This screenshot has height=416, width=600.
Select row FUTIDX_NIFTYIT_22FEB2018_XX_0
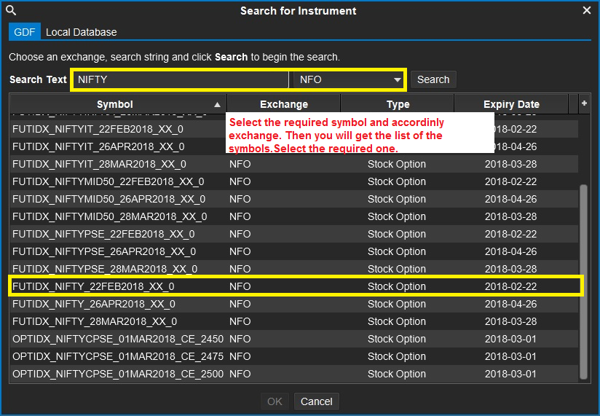(294, 130)
